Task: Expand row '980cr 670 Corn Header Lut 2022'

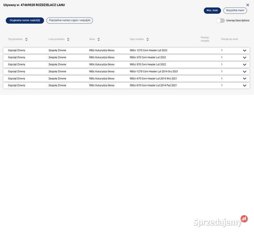Action: [x=244, y=58]
